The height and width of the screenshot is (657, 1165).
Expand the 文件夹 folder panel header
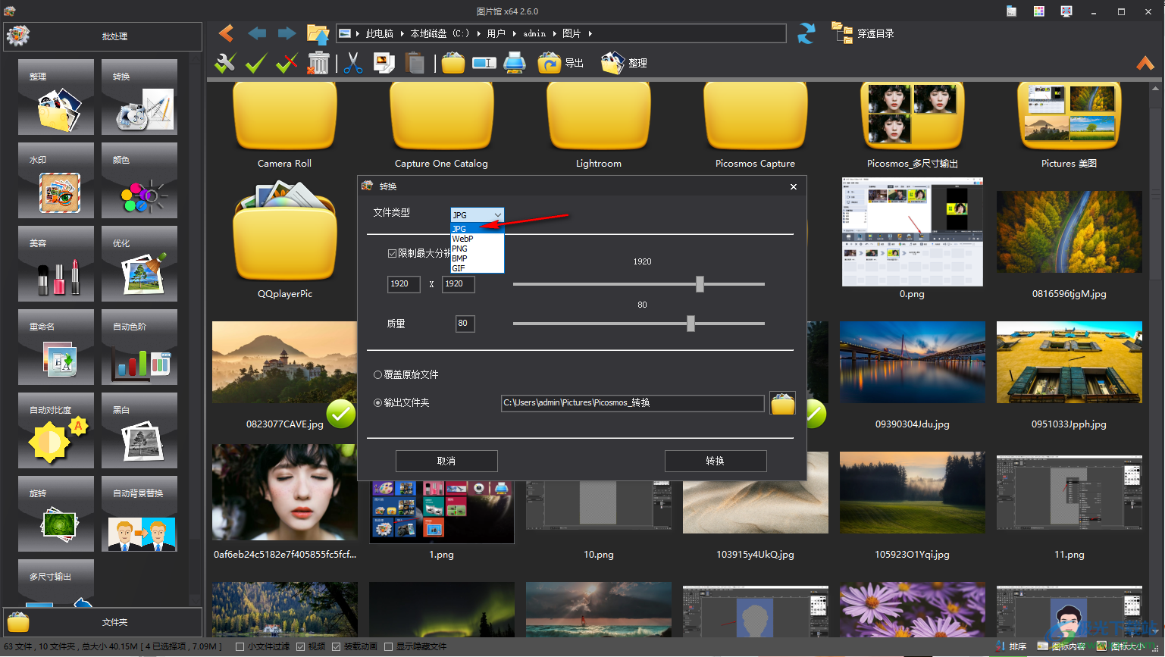(x=103, y=622)
